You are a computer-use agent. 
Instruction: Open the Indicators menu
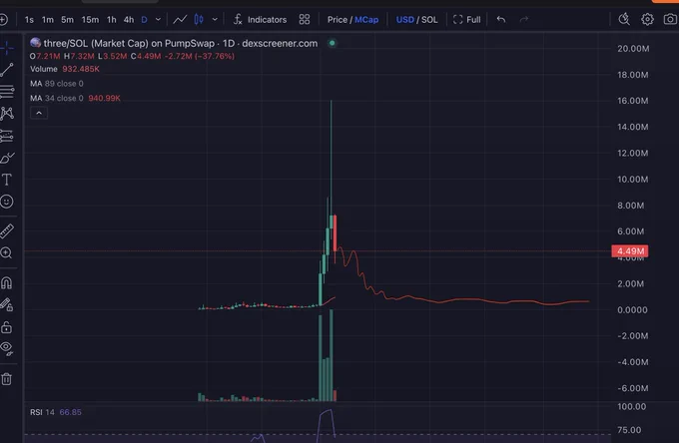point(260,20)
